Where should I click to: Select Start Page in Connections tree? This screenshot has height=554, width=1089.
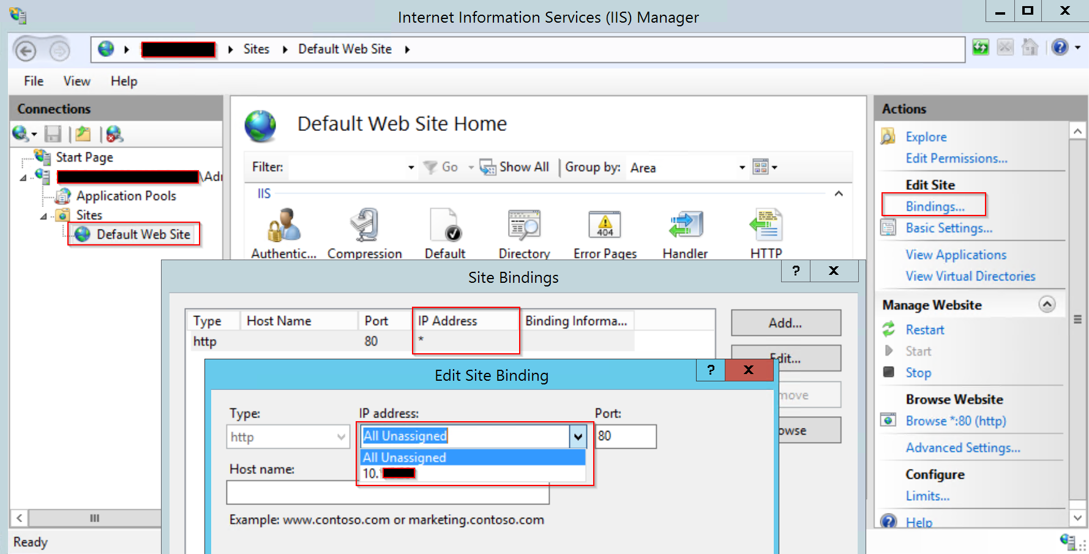click(84, 157)
